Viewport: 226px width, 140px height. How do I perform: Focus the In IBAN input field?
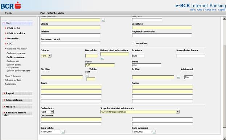(x=153, y=77)
